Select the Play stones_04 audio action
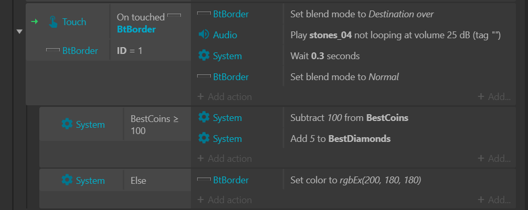The image size is (528, 210). click(400, 35)
